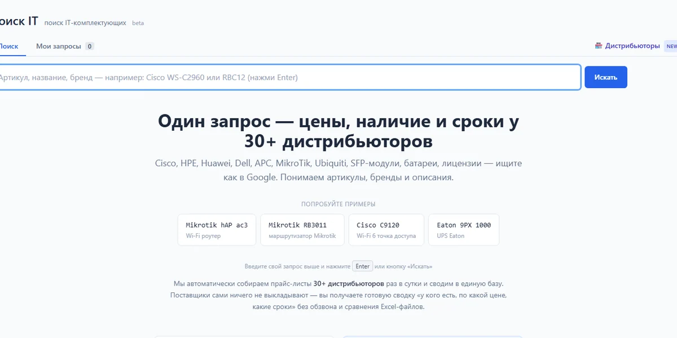Image resolution: width=677 pixels, height=338 pixels.
Task: Click the Дистрибьюторы building icon
Action: point(599,46)
